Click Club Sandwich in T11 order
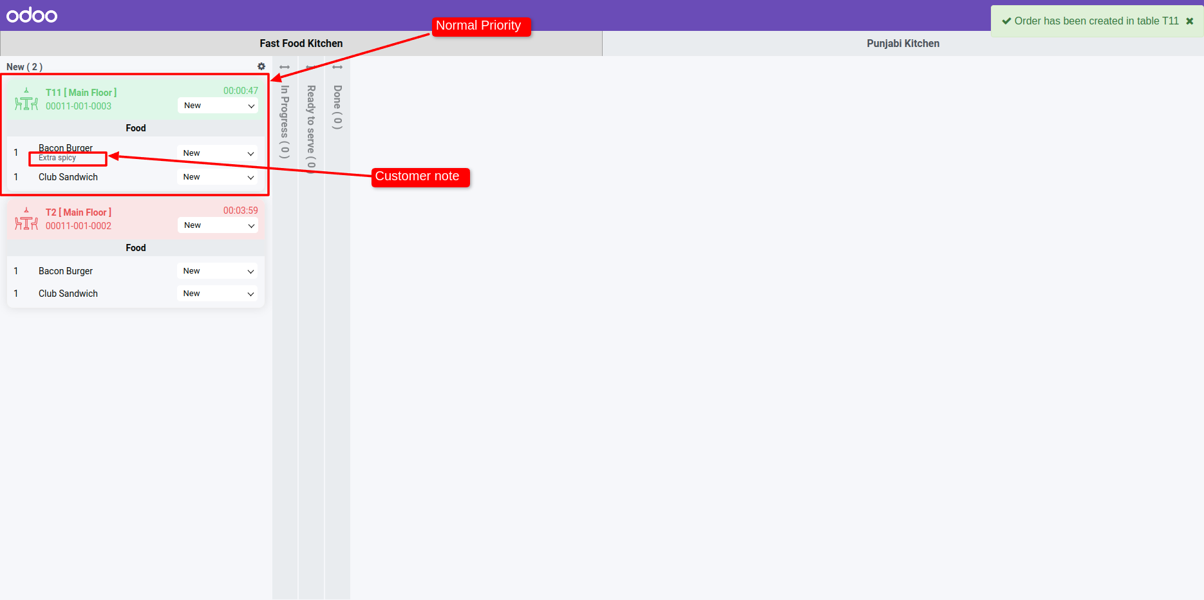This screenshot has height=600, width=1204. [x=68, y=177]
